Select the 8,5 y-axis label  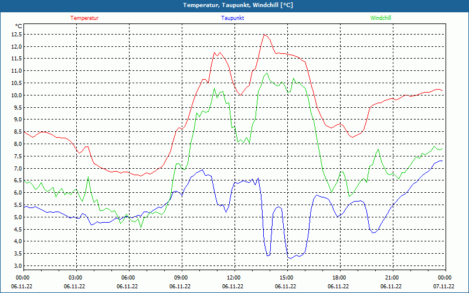[x=18, y=132]
